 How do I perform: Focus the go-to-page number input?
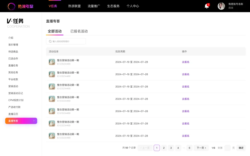pyautogui.click(x=227, y=148)
